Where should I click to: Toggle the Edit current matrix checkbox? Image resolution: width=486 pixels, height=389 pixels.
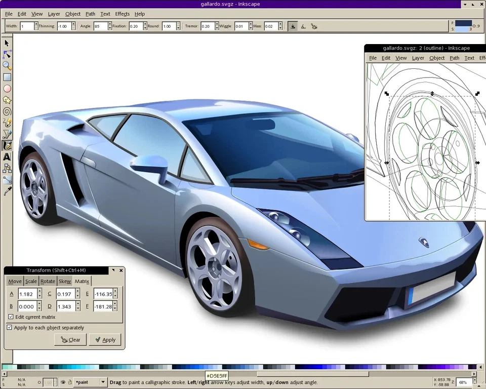11,317
